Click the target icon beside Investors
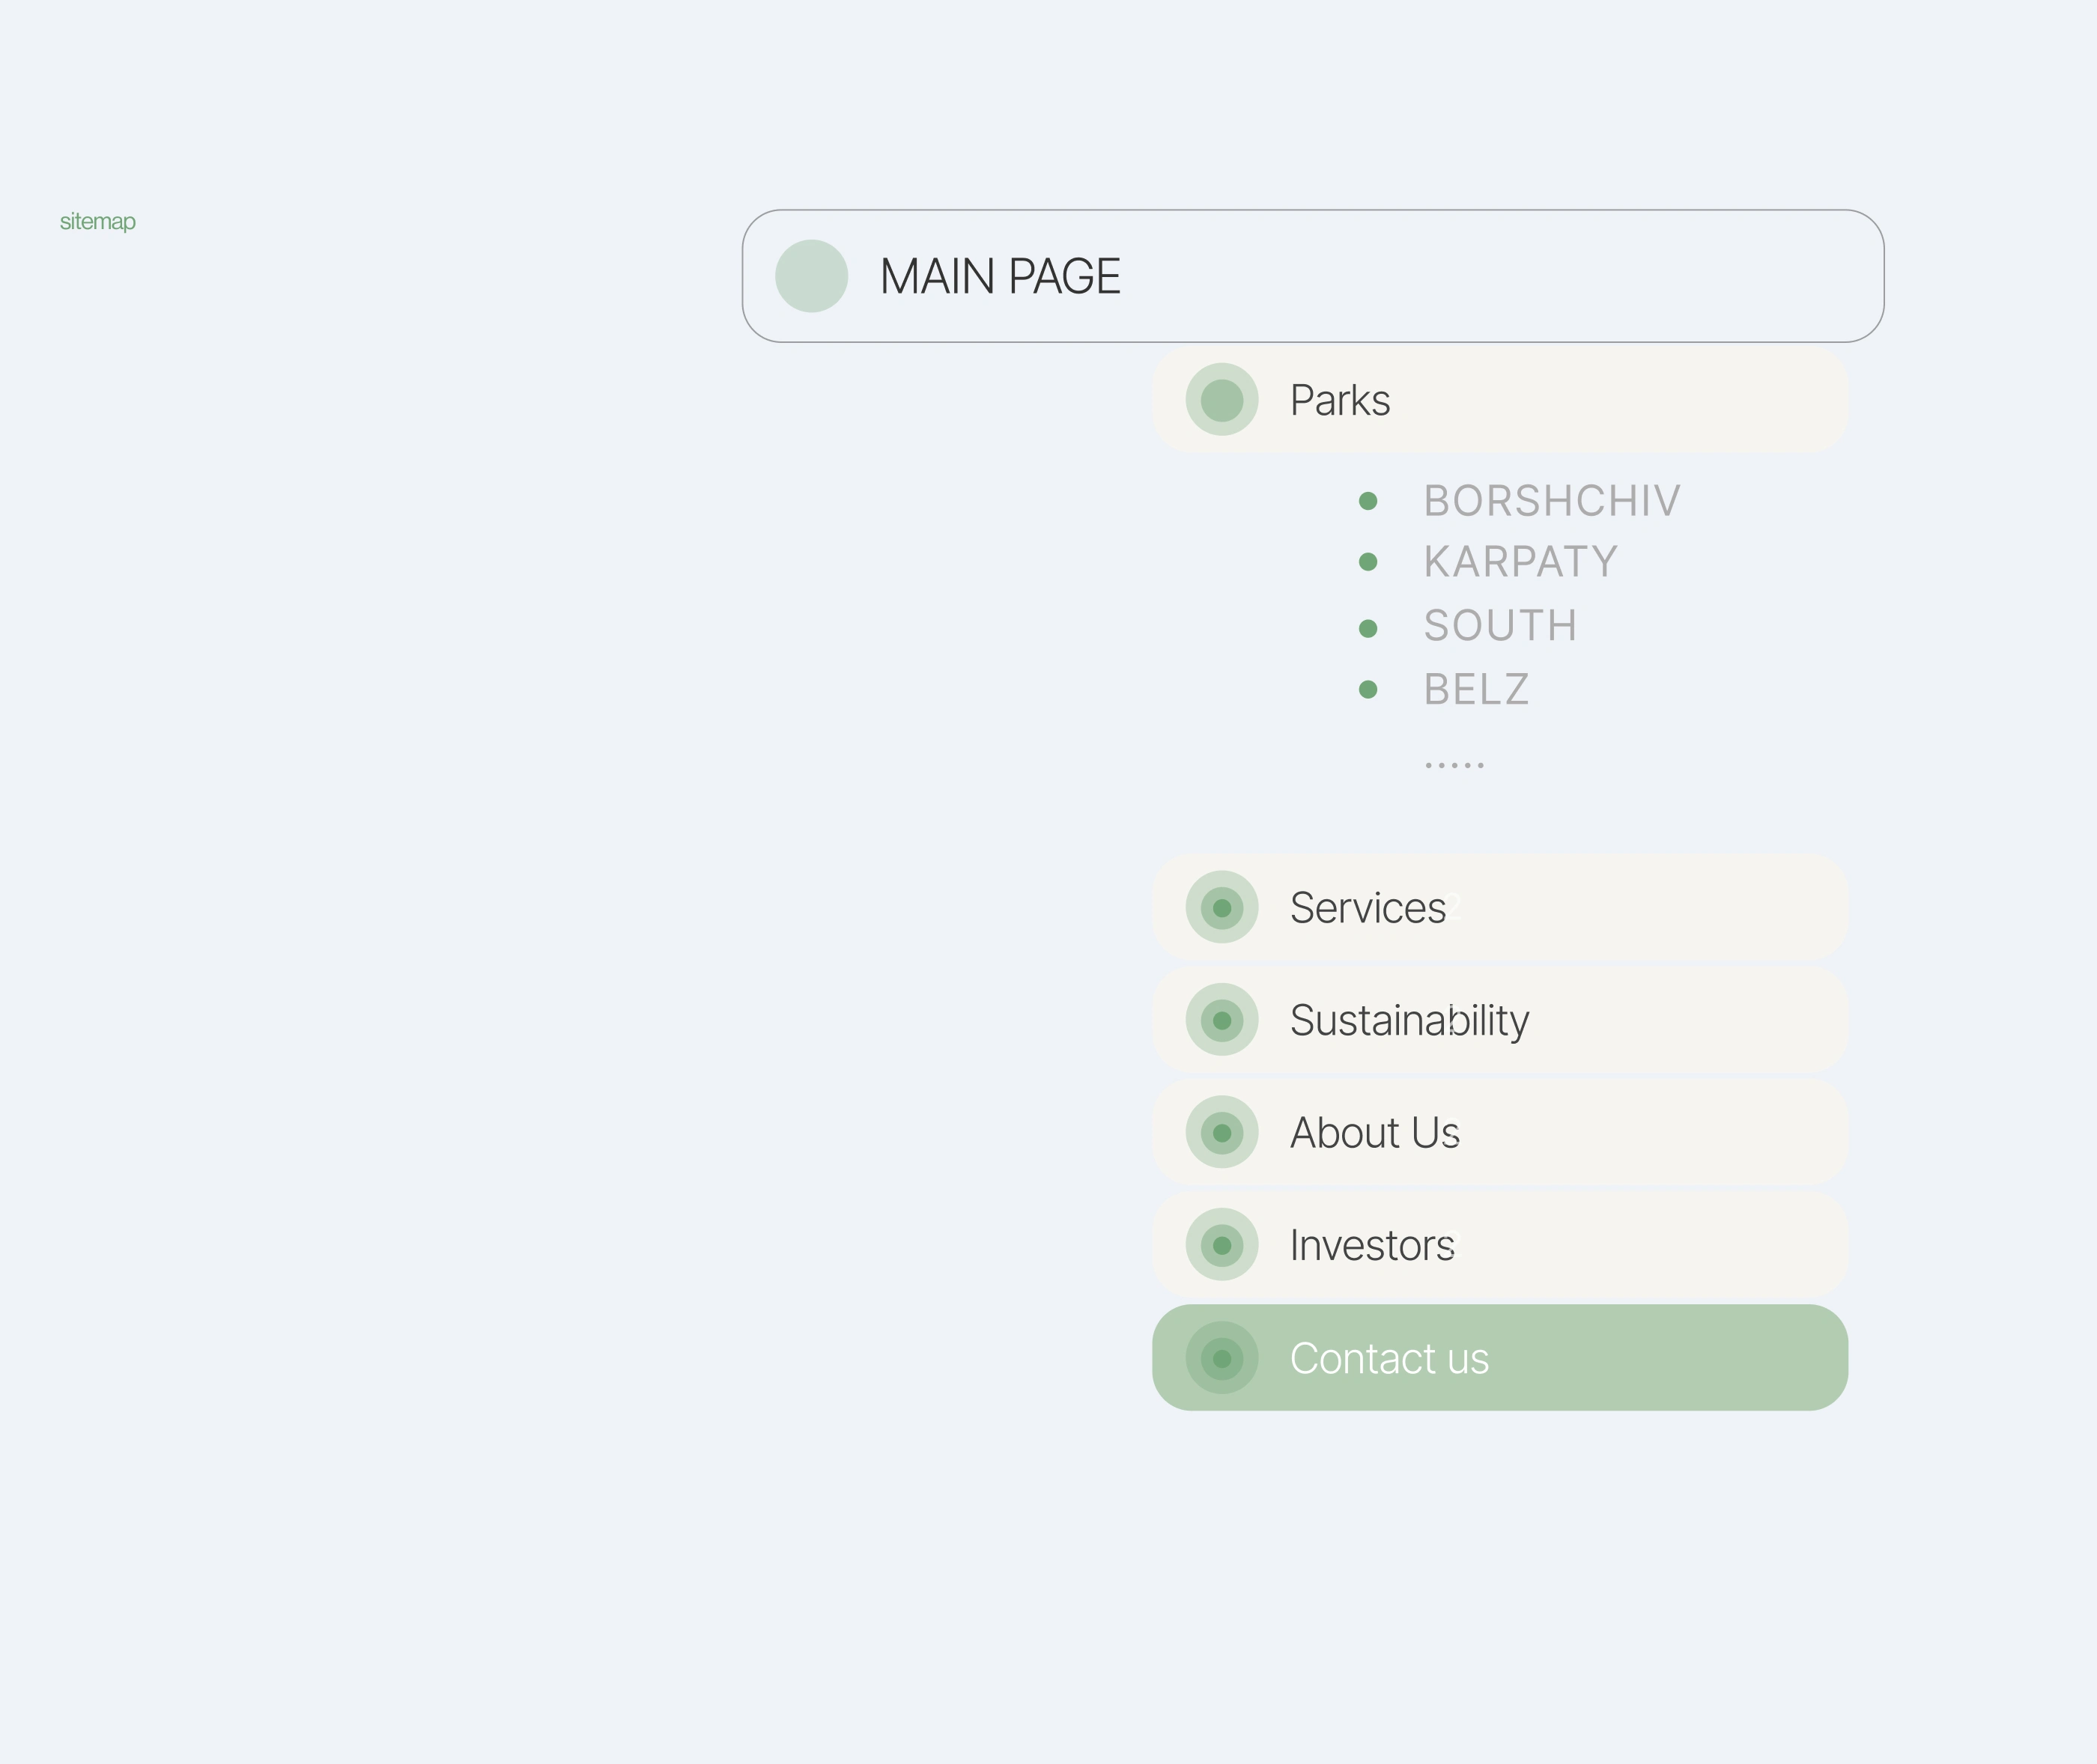 1221,1245
